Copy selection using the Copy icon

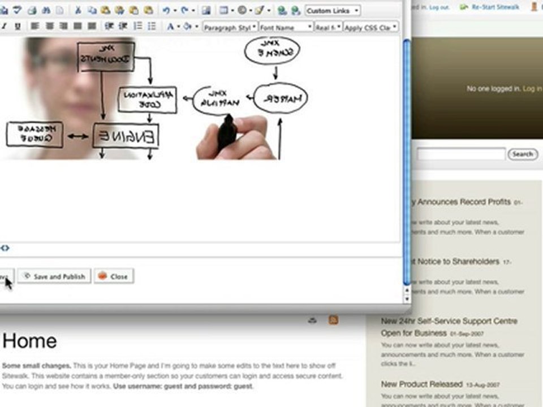tap(92, 10)
